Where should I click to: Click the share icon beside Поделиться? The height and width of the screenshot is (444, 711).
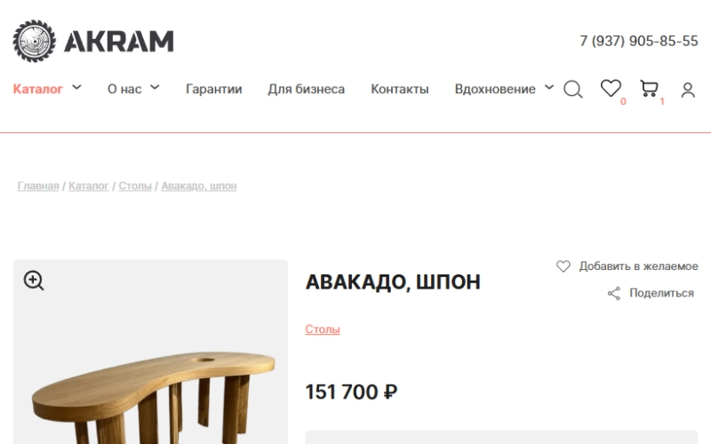tap(614, 294)
